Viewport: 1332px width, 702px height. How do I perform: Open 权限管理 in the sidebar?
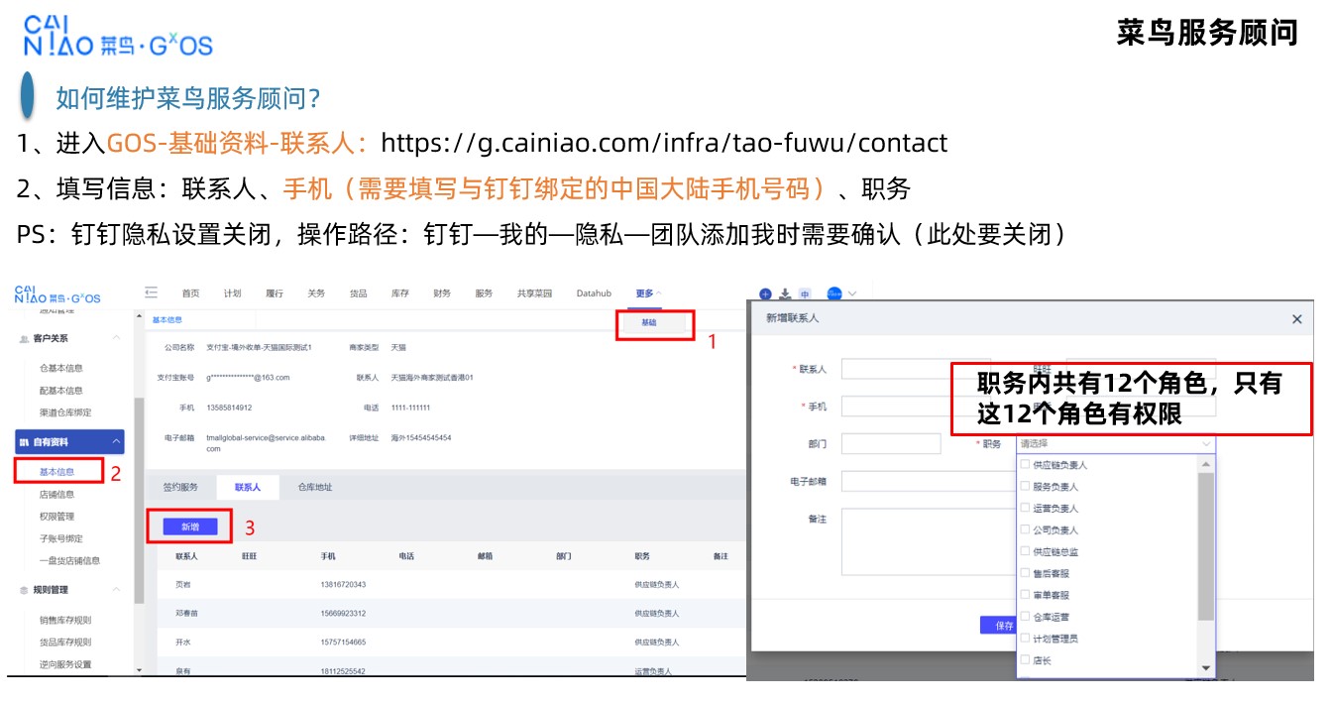[x=56, y=517]
